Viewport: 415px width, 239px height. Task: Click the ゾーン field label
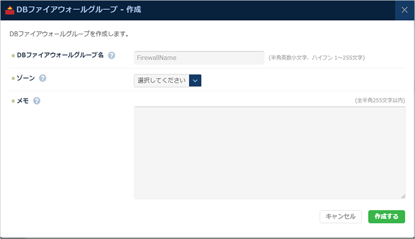click(25, 78)
